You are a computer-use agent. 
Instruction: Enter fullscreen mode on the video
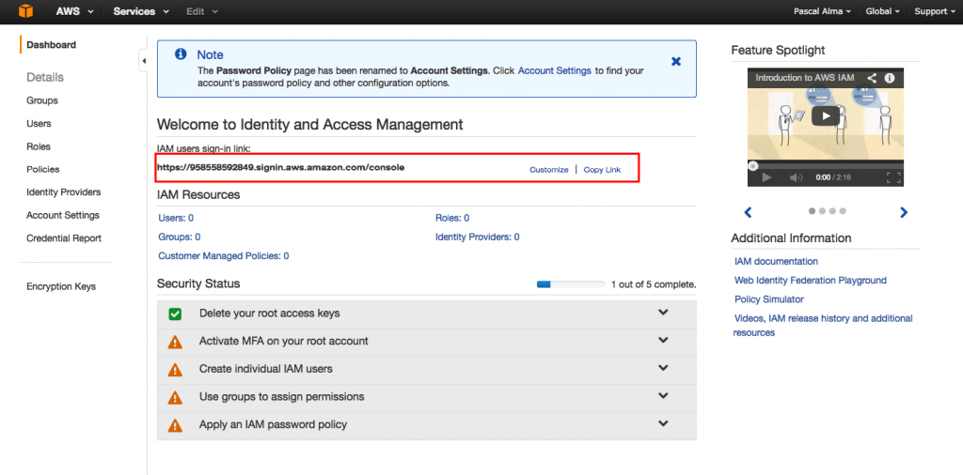pyautogui.click(x=893, y=177)
